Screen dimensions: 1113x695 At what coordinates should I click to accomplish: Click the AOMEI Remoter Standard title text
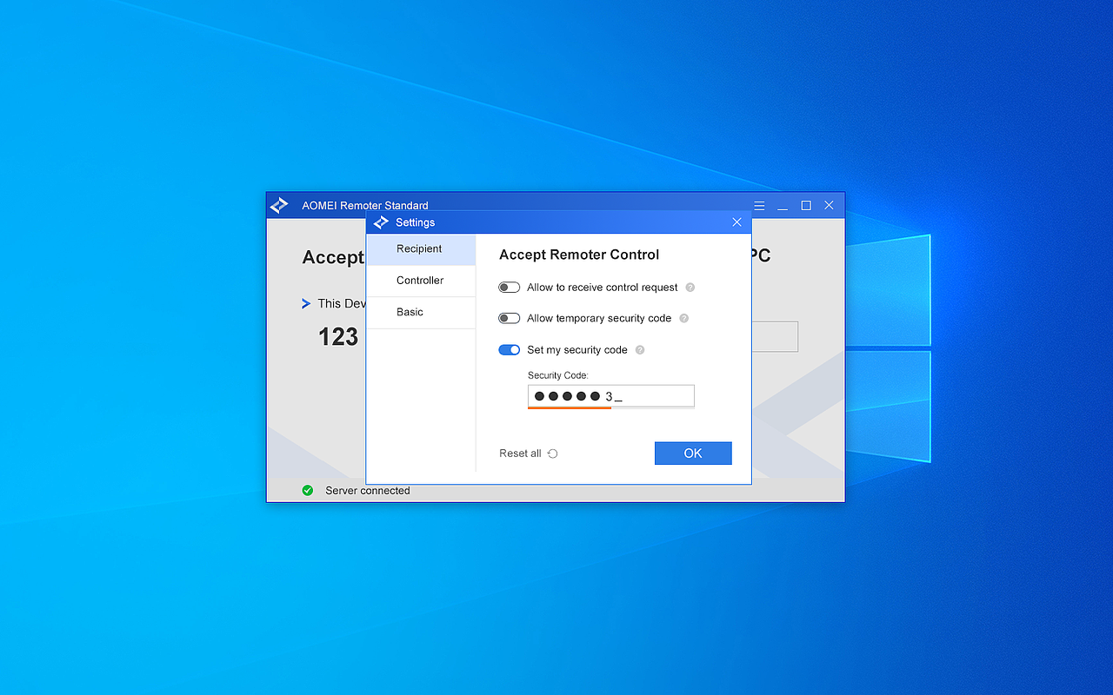click(x=365, y=206)
